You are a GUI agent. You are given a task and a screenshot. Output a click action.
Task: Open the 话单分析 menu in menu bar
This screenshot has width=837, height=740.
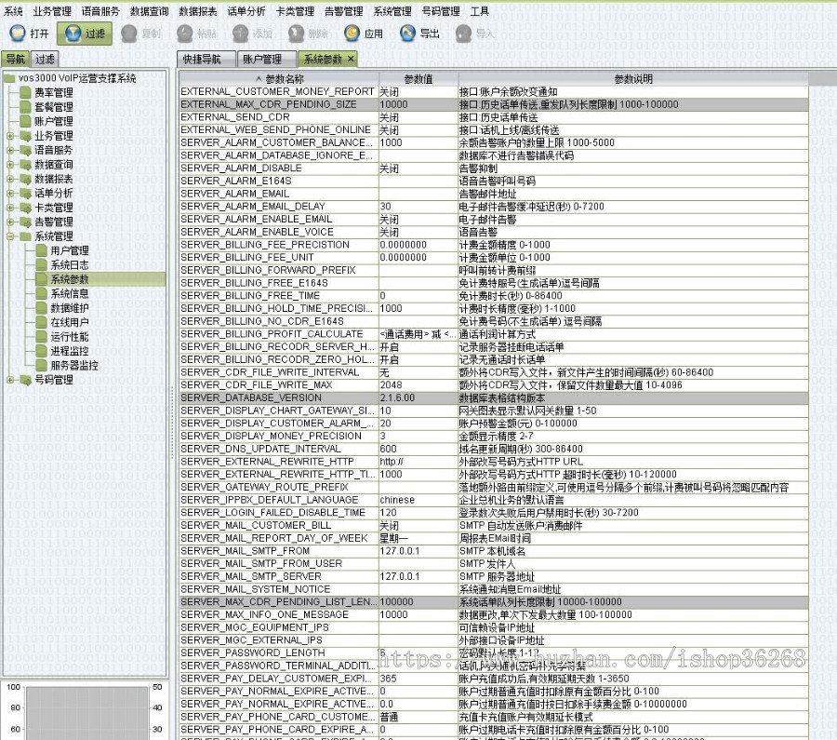tap(246, 11)
